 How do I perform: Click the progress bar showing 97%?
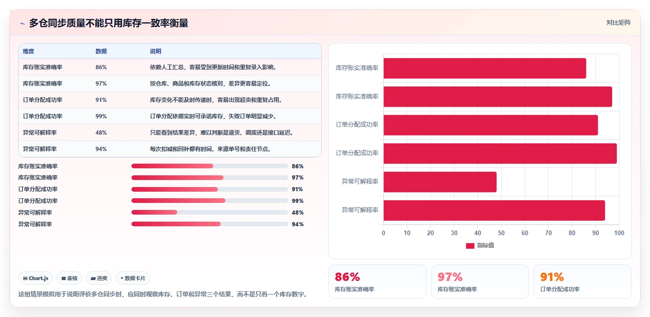(x=209, y=178)
